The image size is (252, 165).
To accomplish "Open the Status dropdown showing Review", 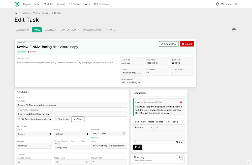I will pyautogui.click(x=34, y=134).
